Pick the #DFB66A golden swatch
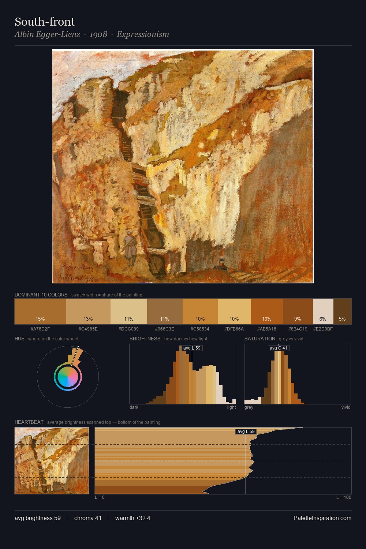366x549 pixels. pyautogui.click(x=234, y=311)
